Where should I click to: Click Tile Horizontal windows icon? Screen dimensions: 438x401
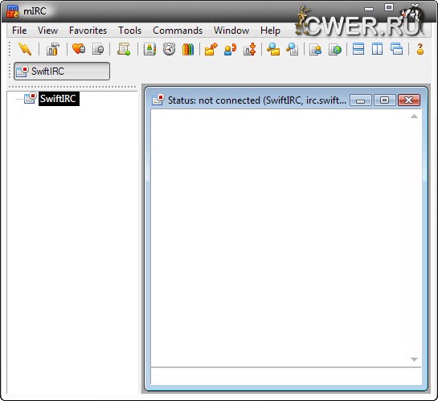pyautogui.click(x=358, y=49)
